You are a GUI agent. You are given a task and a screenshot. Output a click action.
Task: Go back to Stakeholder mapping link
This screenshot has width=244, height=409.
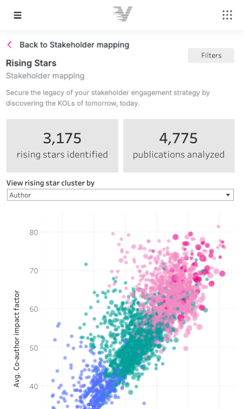click(74, 45)
